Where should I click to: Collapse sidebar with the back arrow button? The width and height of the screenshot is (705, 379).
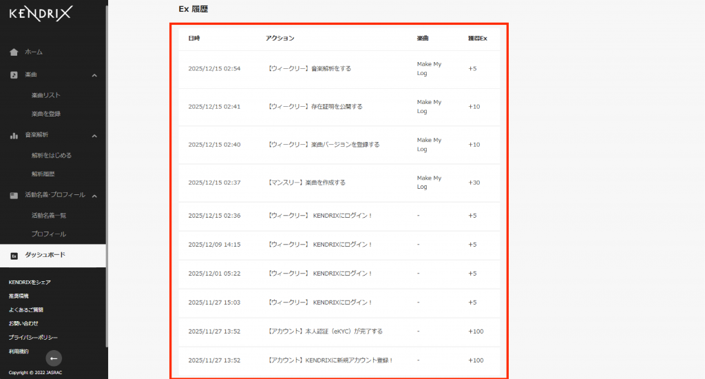coord(54,358)
